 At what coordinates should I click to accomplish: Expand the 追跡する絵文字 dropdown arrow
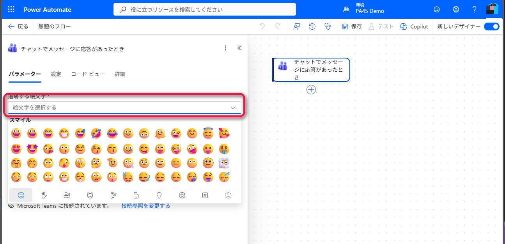233,108
